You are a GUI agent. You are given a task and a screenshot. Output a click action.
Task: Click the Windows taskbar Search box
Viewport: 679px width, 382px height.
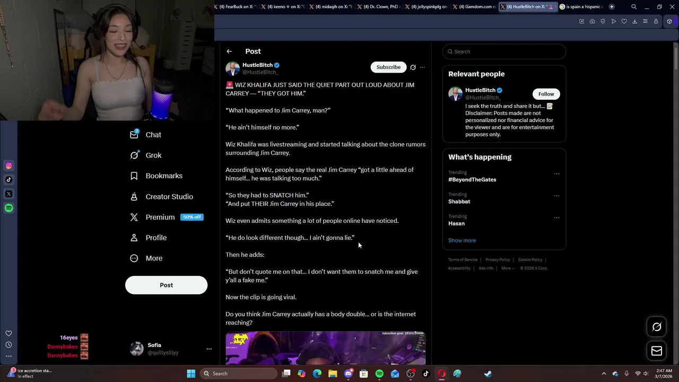point(239,374)
